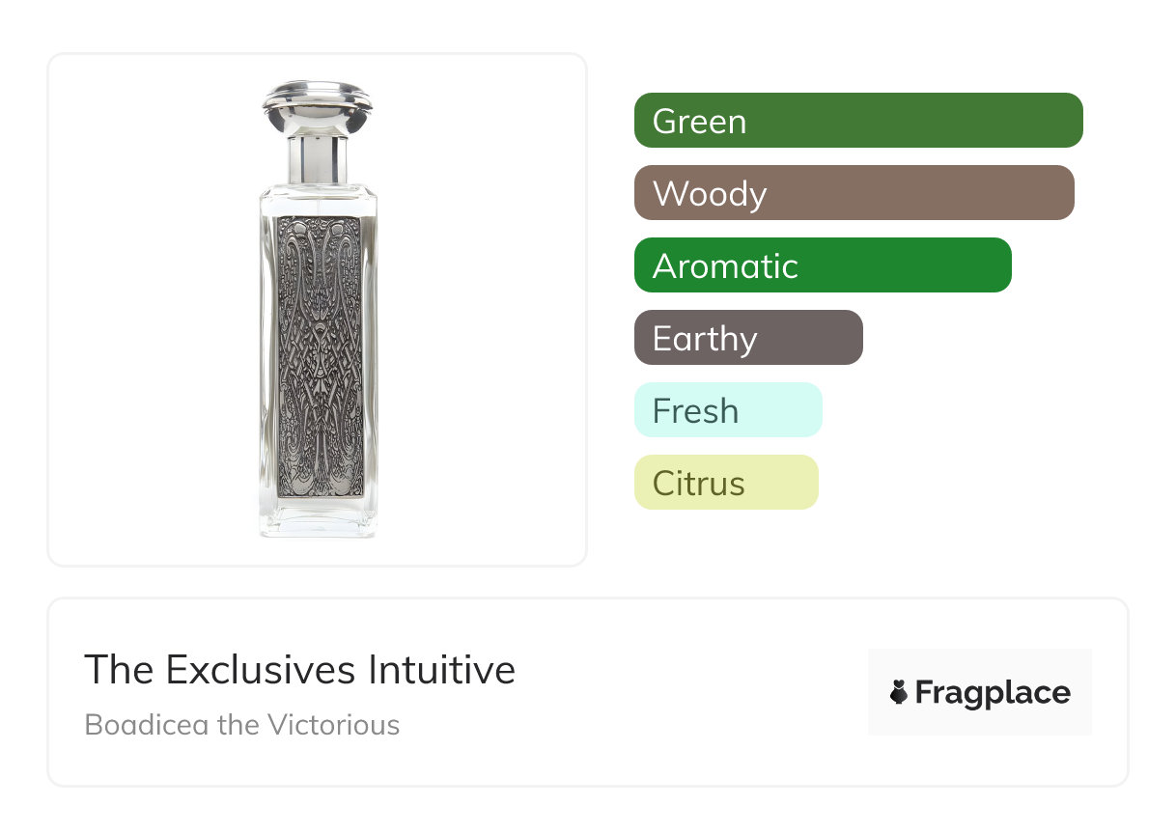Click the right end of the Earthy bar
Viewport: 1176px width, 834px height.
click(x=846, y=338)
